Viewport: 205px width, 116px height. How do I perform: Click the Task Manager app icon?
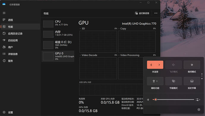tap(4, 4)
